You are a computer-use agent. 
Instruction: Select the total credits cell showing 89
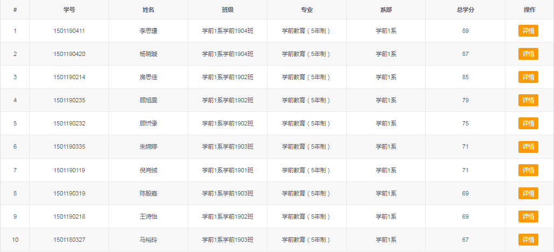(x=466, y=31)
